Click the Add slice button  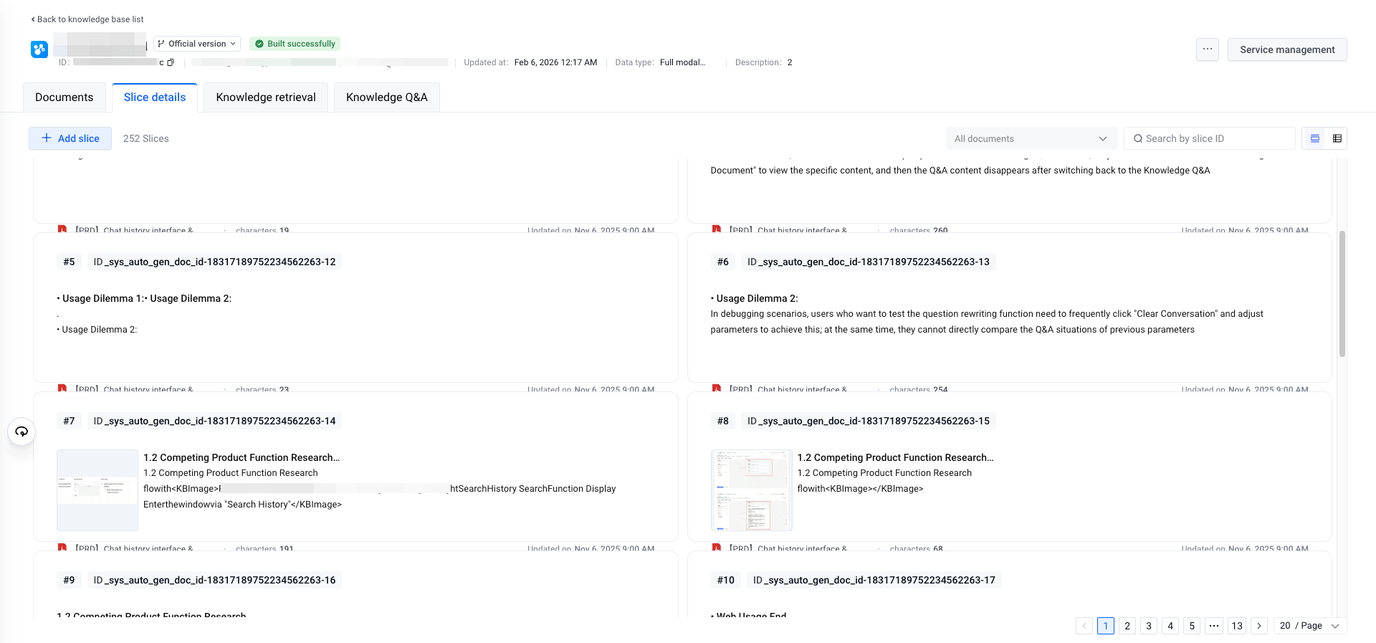[70, 138]
